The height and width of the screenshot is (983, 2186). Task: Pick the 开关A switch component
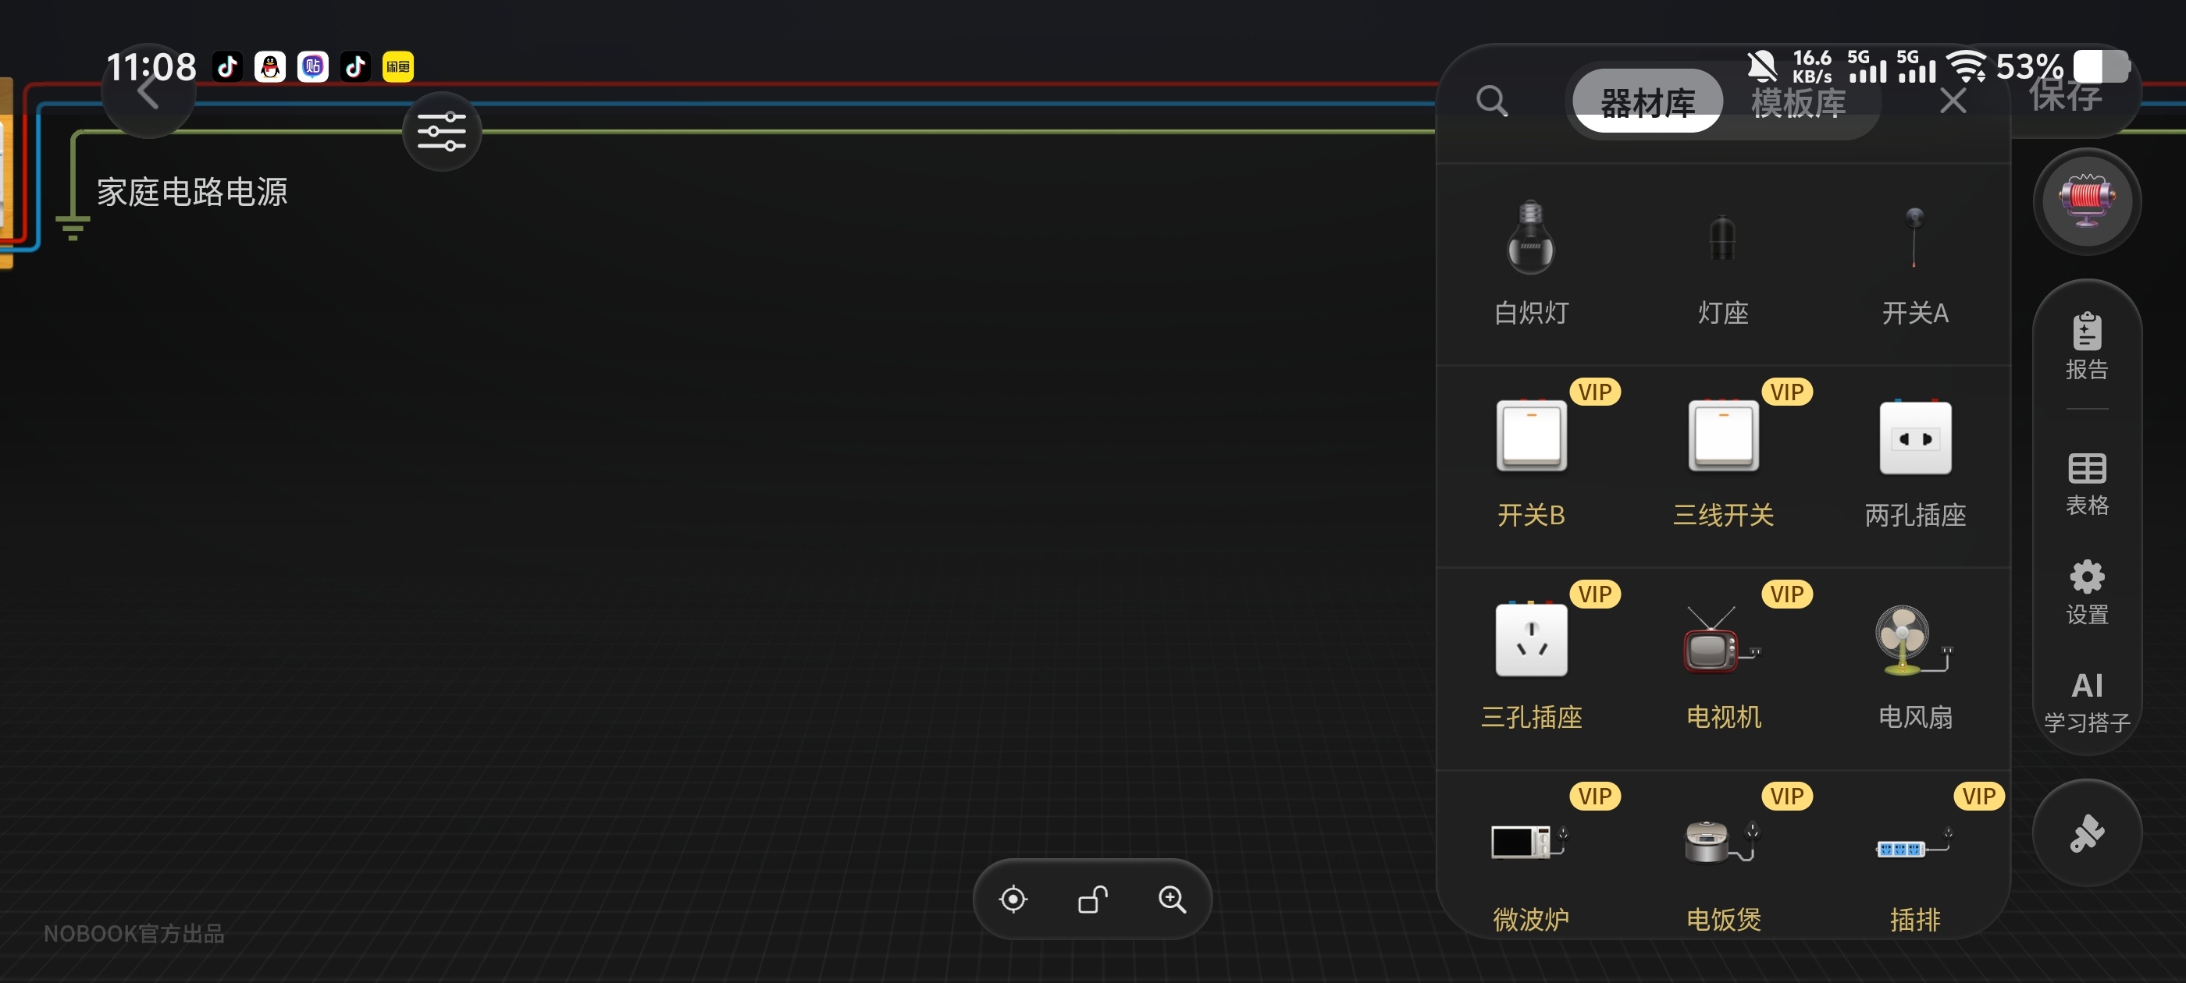pos(1914,263)
